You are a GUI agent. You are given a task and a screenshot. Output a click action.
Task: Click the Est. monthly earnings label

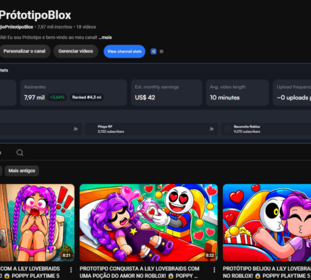157,87
